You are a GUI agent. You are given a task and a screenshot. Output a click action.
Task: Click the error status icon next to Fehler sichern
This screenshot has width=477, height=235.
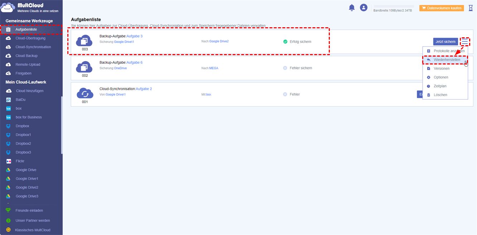(285, 68)
